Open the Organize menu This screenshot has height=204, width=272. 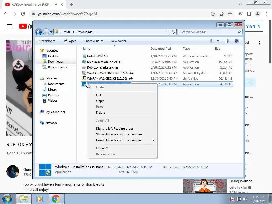[x=47, y=41]
